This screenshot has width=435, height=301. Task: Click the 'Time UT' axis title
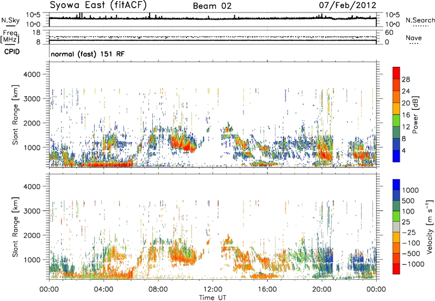click(213, 297)
